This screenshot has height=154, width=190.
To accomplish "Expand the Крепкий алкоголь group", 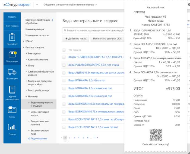I will (26, 59).
